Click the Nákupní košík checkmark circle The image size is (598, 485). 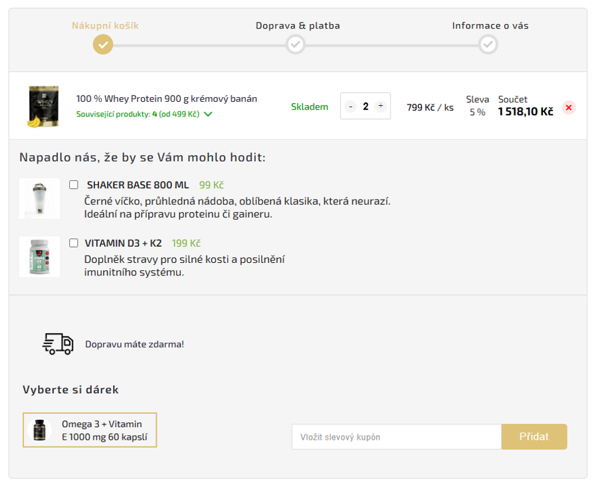pos(103,45)
